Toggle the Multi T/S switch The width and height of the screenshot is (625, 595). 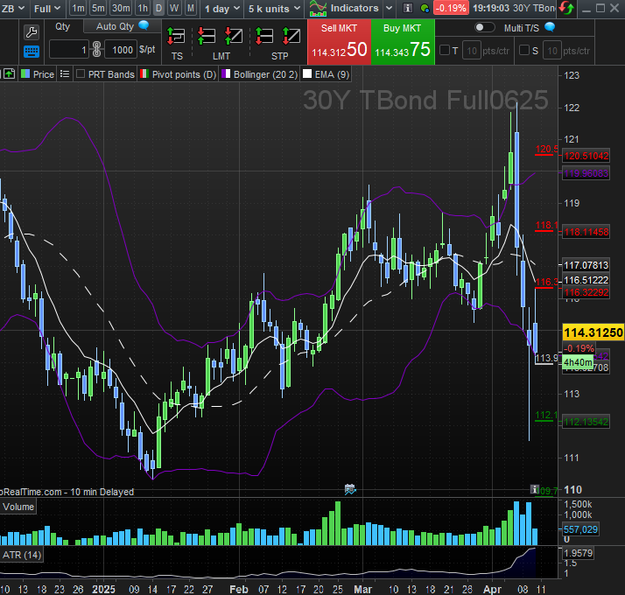pos(484,27)
